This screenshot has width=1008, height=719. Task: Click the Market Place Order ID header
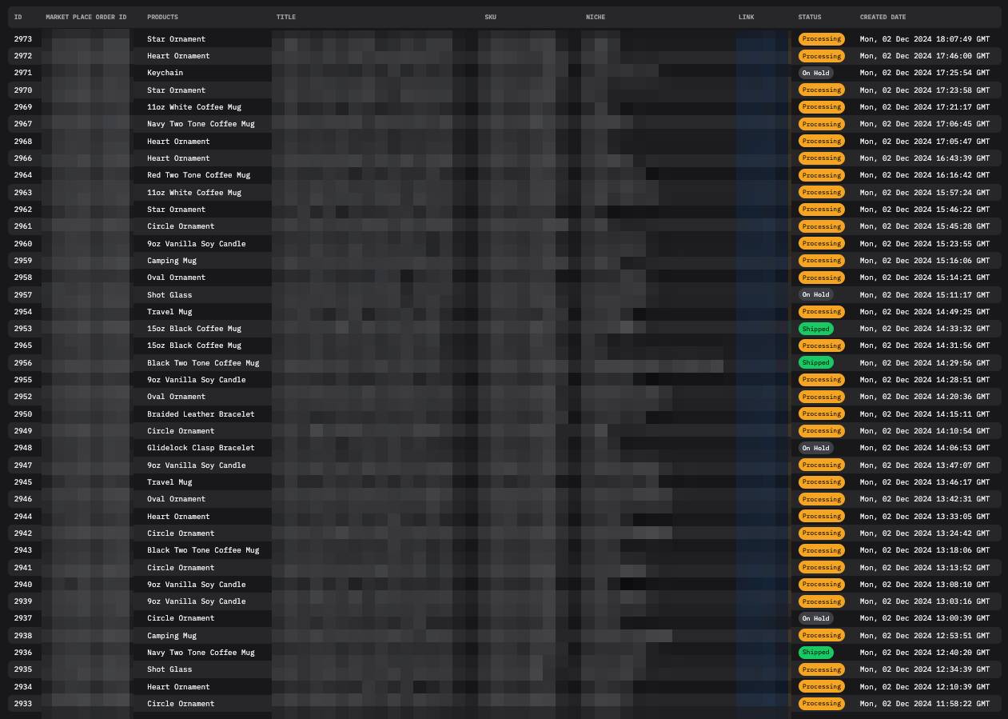[x=86, y=17]
